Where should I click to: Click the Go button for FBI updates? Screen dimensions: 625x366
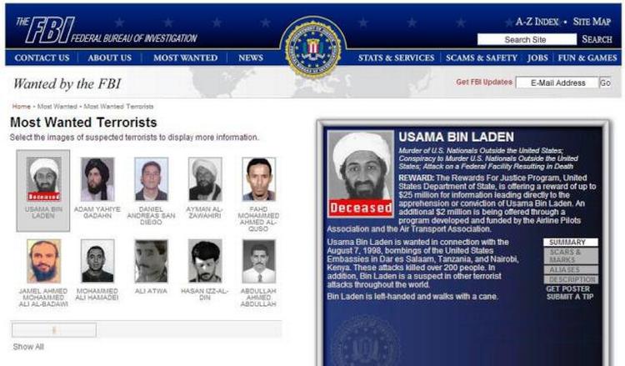pos(605,83)
